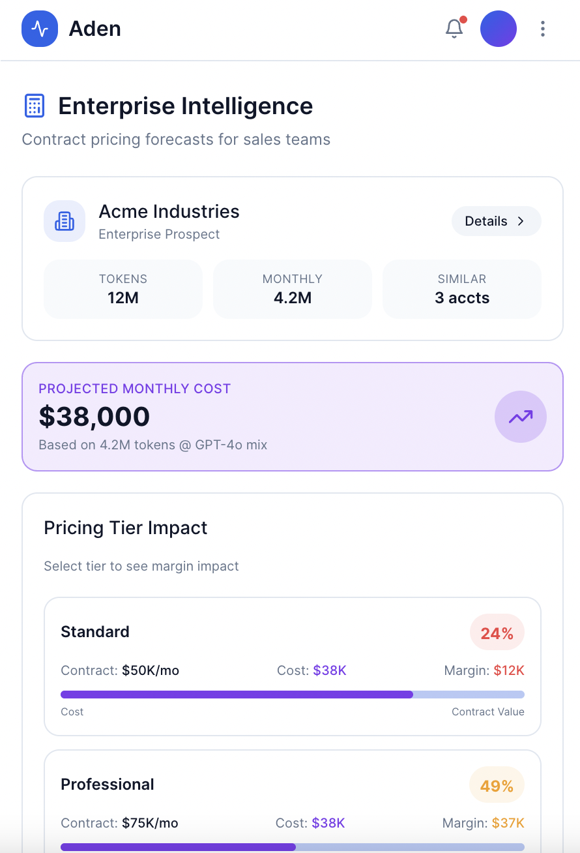Click the 49% margin badge
Screen dimensions: 580x853
(x=497, y=785)
